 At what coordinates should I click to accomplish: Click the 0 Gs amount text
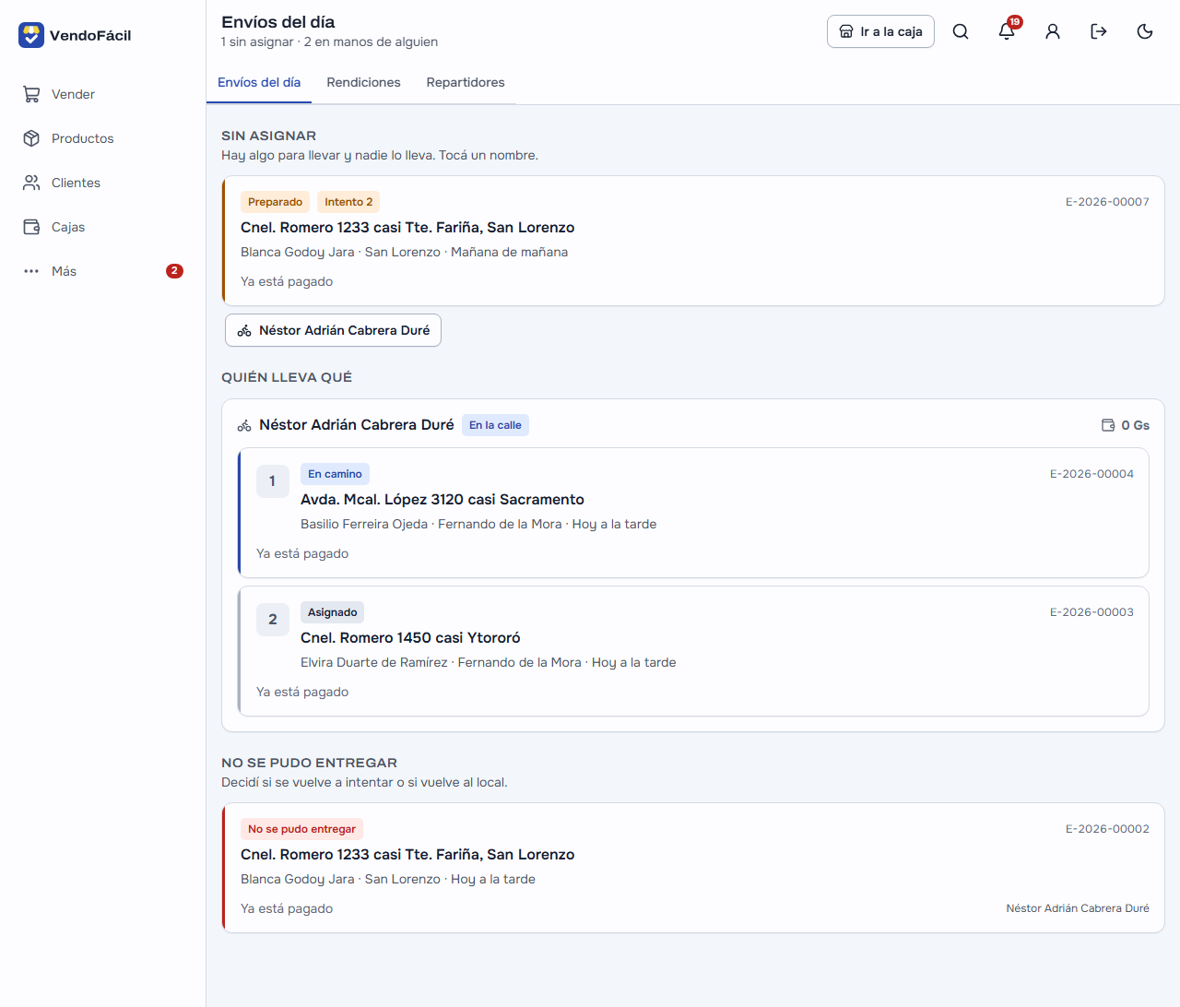click(1135, 425)
